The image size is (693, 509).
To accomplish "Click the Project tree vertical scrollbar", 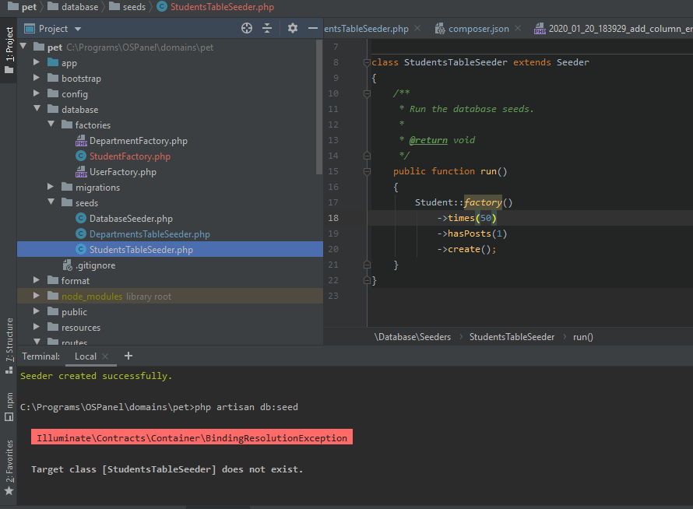I will click(x=319, y=107).
